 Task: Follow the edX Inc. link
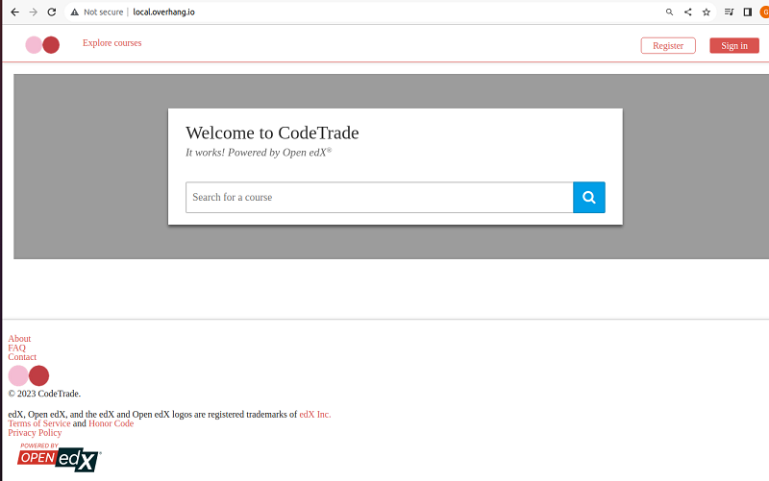[x=315, y=415]
